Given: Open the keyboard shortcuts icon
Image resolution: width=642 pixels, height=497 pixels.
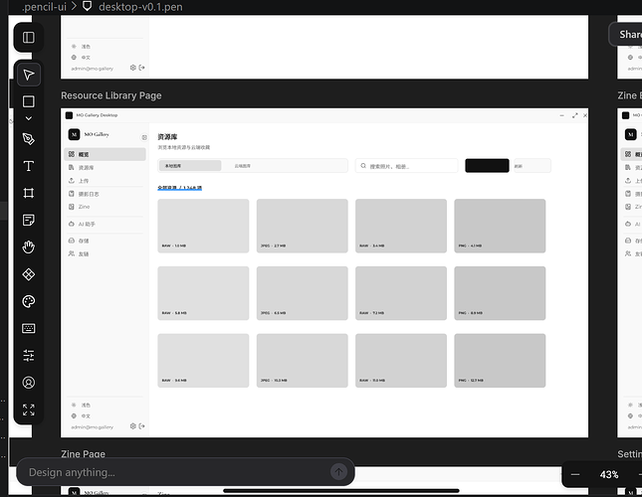Looking at the screenshot, I should click(x=28, y=328).
